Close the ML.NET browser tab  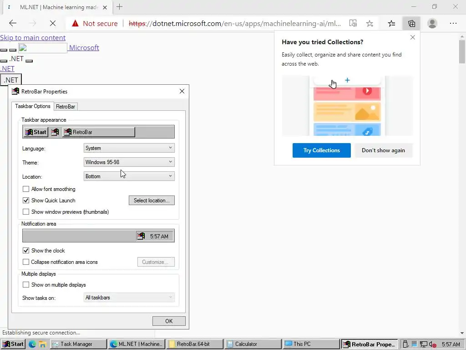point(105,7)
